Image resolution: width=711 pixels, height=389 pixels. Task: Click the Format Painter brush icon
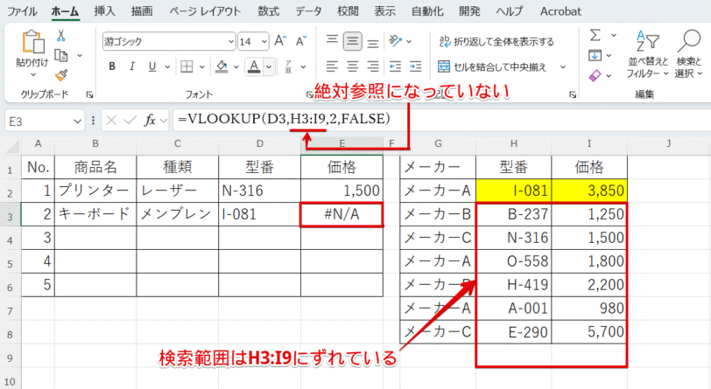click(61, 75)
